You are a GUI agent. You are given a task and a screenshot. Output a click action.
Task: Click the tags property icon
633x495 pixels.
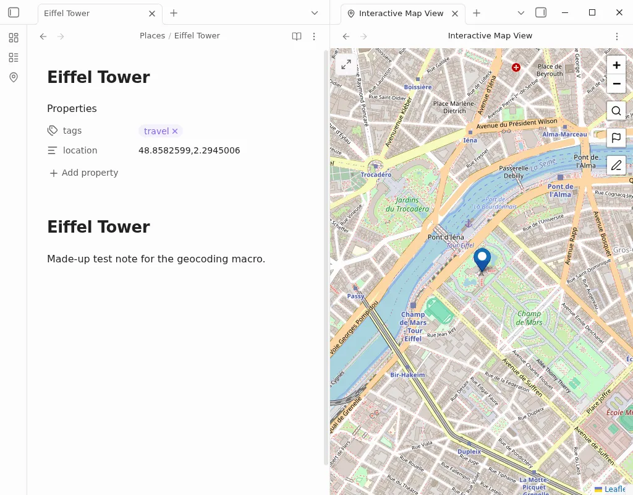(x=53, y=131)
